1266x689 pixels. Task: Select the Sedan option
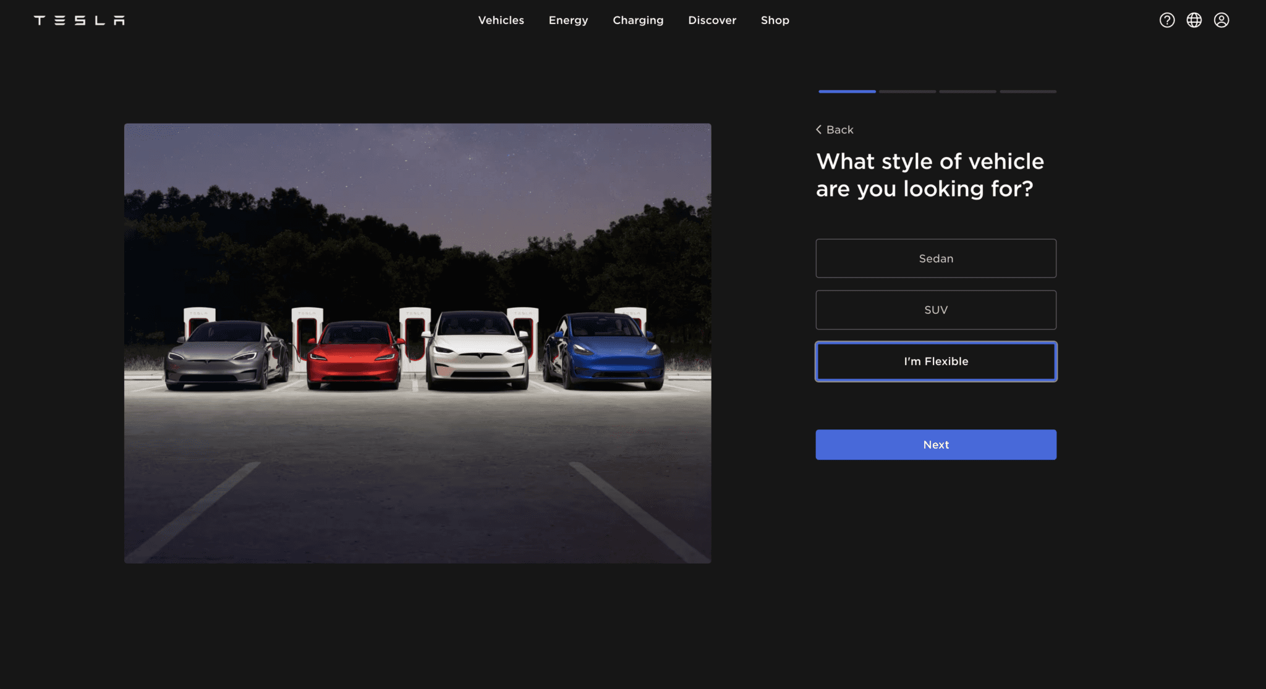935,258
